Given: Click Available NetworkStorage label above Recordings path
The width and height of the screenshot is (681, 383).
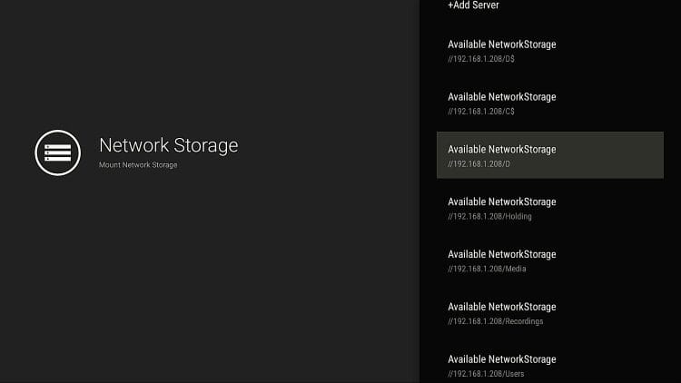Looking at the screenshot, I should pos(501,308).
